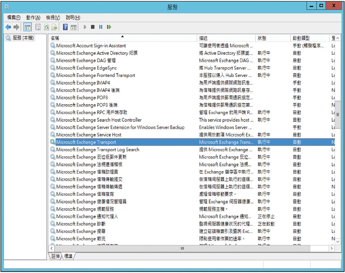Click the vertical scrollbar up arrow
Image resolution: width=345 pixels, height=273 pixels.
(x=337, y=38)
